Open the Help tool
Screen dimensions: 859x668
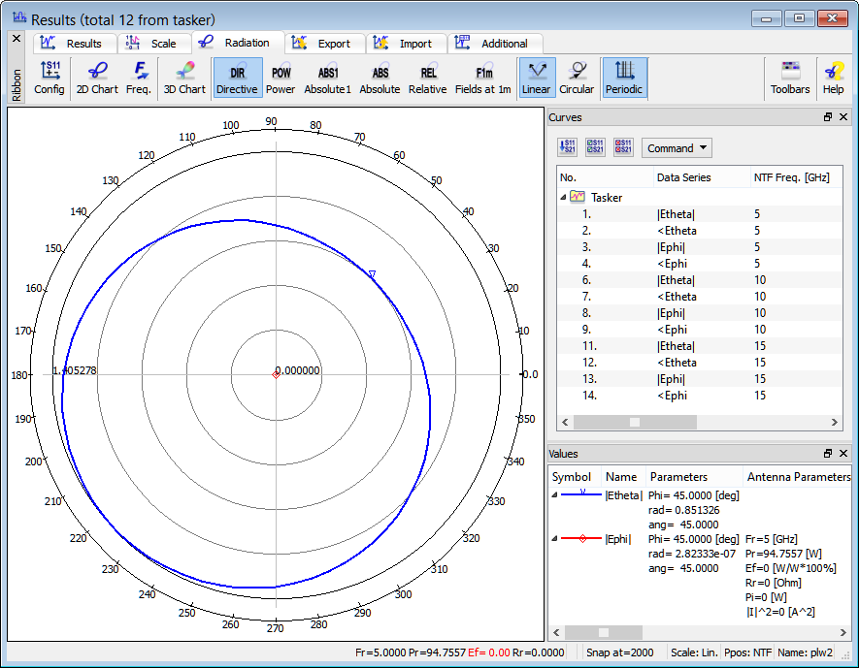click(833, 78)
